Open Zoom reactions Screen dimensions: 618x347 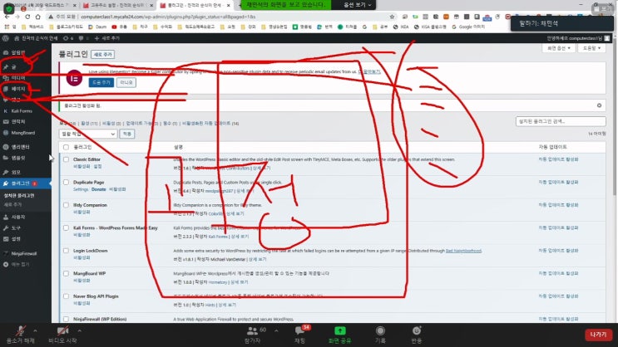pos(417,335)
